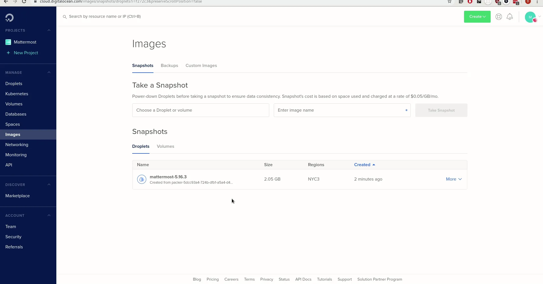Collapse the Projects section chevron
Screen dimensions: 543x284
click(49, 30)
